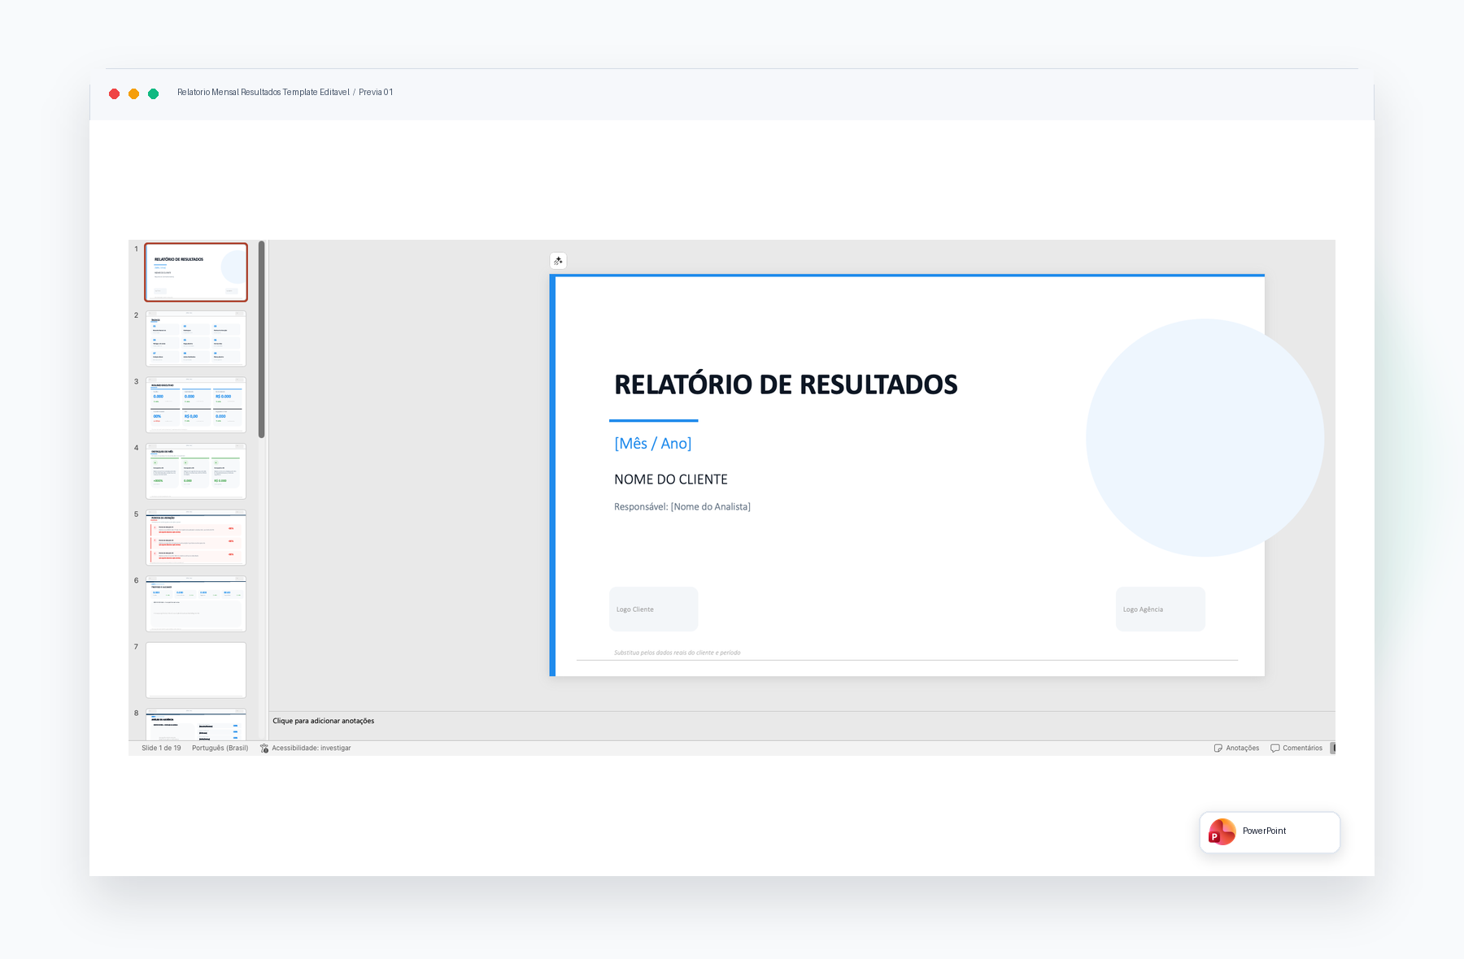The image size is (1464, 959).
Task: Click the slide panel vertical scrollbar
Action: point(262,340)
